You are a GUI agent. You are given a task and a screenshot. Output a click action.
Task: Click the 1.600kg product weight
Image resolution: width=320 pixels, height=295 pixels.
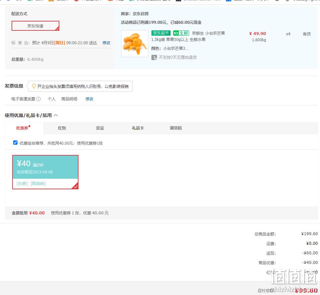click(259, 40)
